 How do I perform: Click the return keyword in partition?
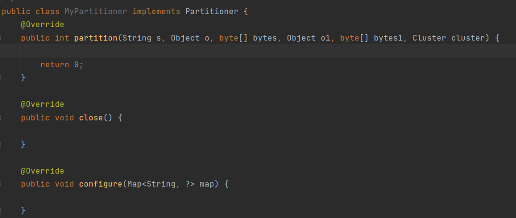(55, 65)
